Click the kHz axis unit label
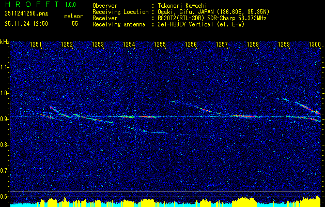The image size is (325, 207). coord(5,42)
